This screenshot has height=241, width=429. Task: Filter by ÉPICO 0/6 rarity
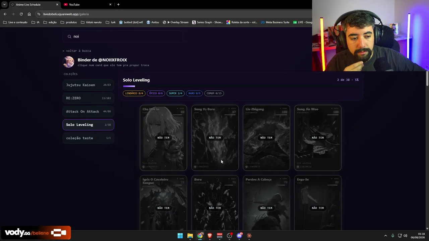pos(156,93)
